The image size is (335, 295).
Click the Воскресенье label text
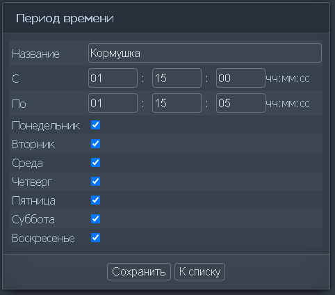point(43,238)
